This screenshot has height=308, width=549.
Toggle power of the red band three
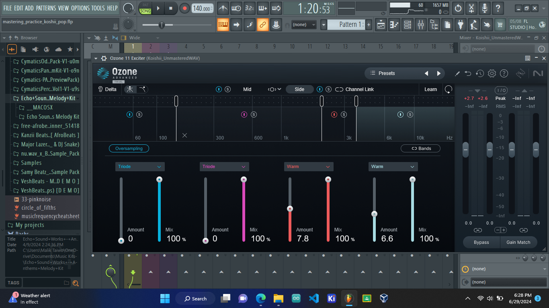pyautogui.click(x=334, y=115)
